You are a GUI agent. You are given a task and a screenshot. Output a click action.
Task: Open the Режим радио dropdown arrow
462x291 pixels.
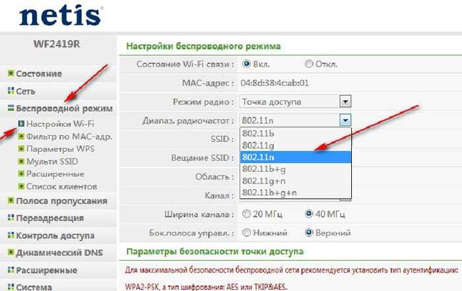[345, 102]
